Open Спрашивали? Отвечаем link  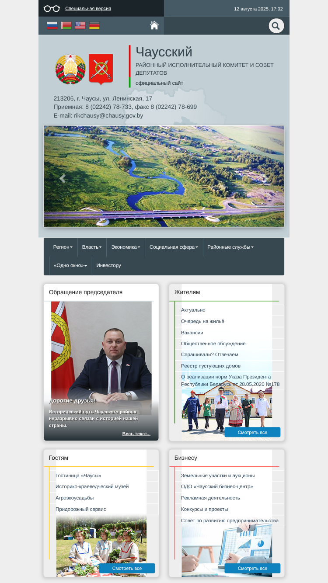pyautogui.click(x=209, y=354)
